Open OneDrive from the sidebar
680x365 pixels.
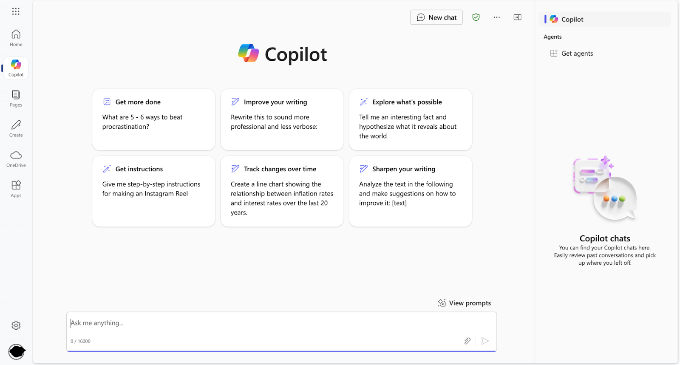click(16, 158)
